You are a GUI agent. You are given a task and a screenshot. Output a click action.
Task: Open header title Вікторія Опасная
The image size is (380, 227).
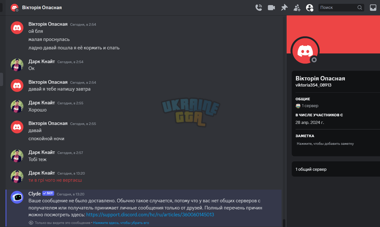coord(42,8)
